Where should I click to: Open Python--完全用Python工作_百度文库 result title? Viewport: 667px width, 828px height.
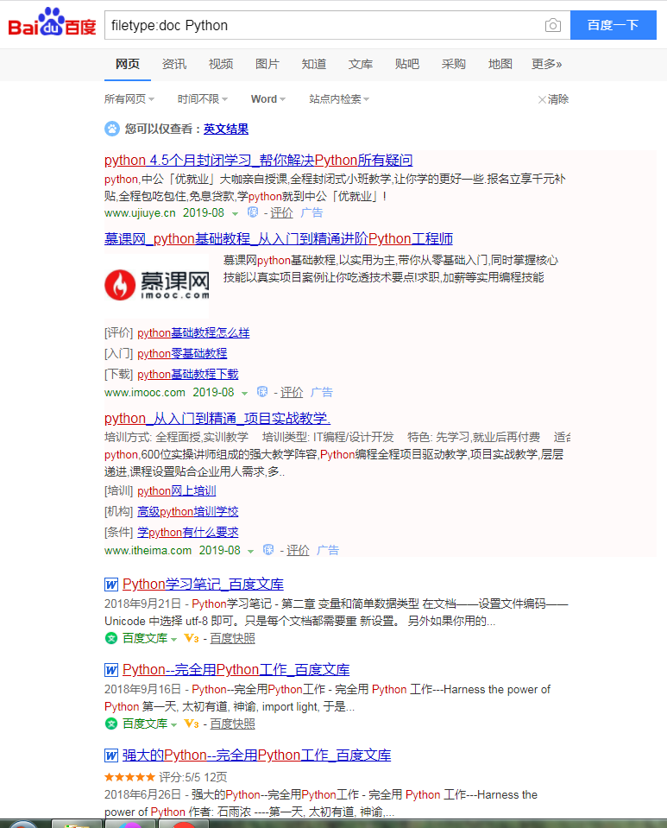point(236,670)
